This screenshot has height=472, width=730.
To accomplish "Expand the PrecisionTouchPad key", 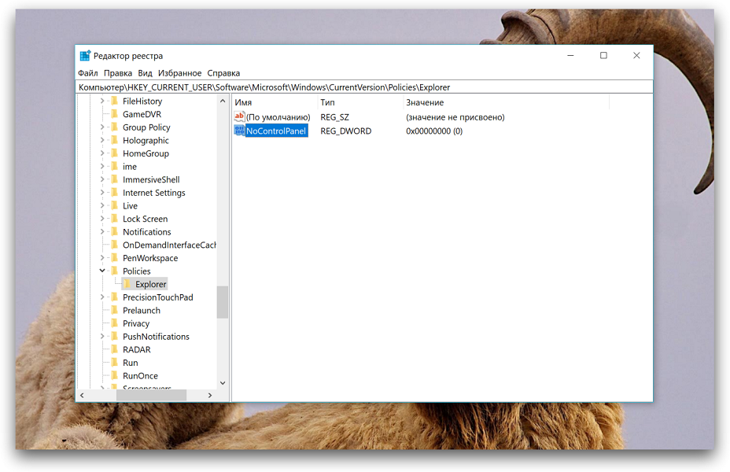I will tap(102, 297).
